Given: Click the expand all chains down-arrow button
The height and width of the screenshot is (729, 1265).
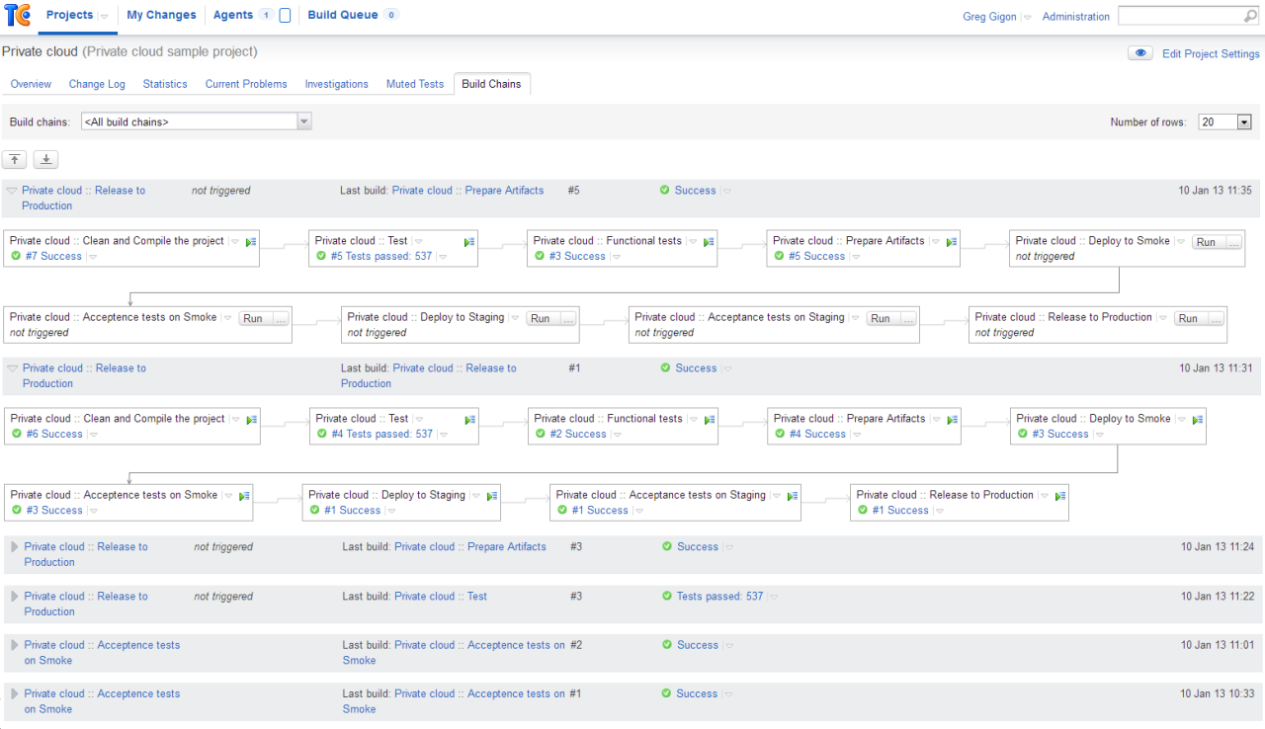Looking at the screenshot, I should tap(46, 159).
